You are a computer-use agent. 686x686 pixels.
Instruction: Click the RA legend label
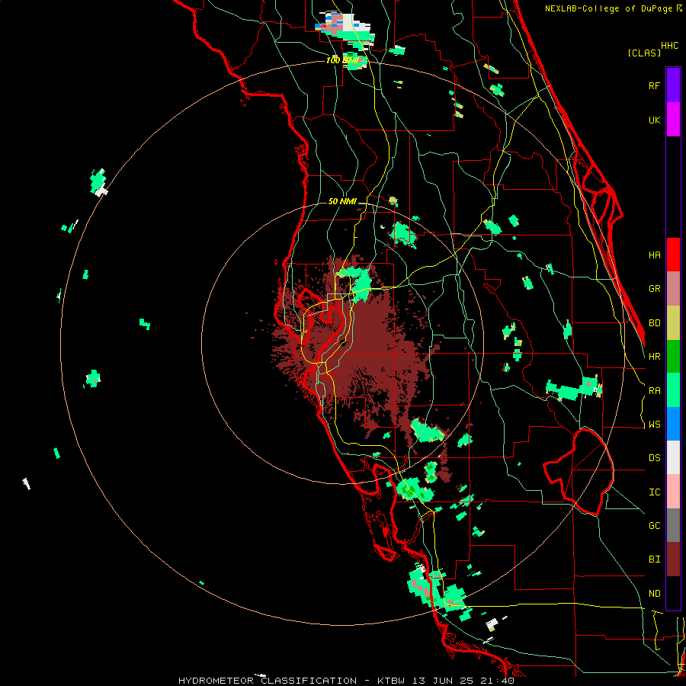click(654, 391)
